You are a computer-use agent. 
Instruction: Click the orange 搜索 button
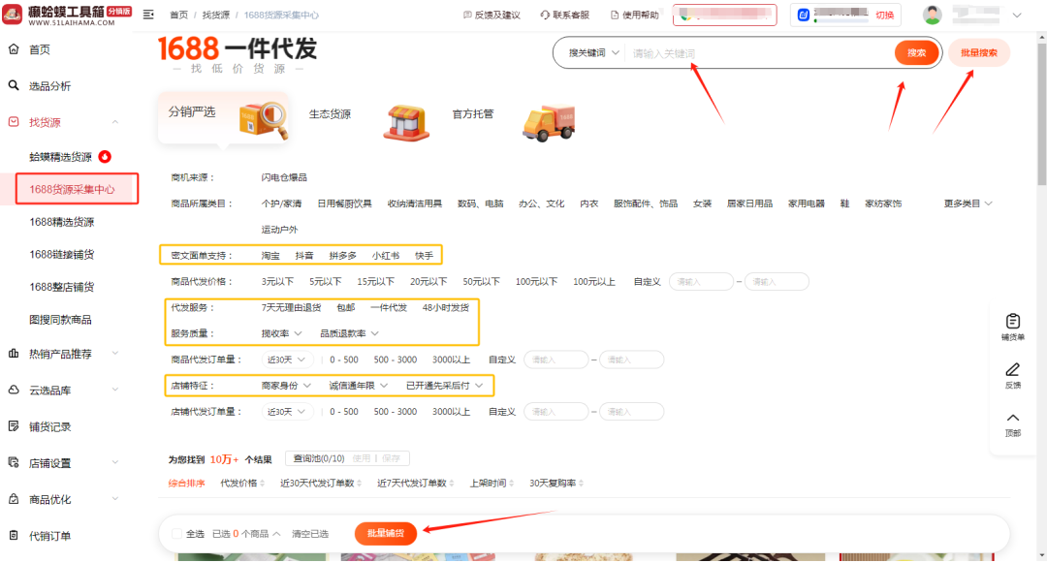point(916,52)
